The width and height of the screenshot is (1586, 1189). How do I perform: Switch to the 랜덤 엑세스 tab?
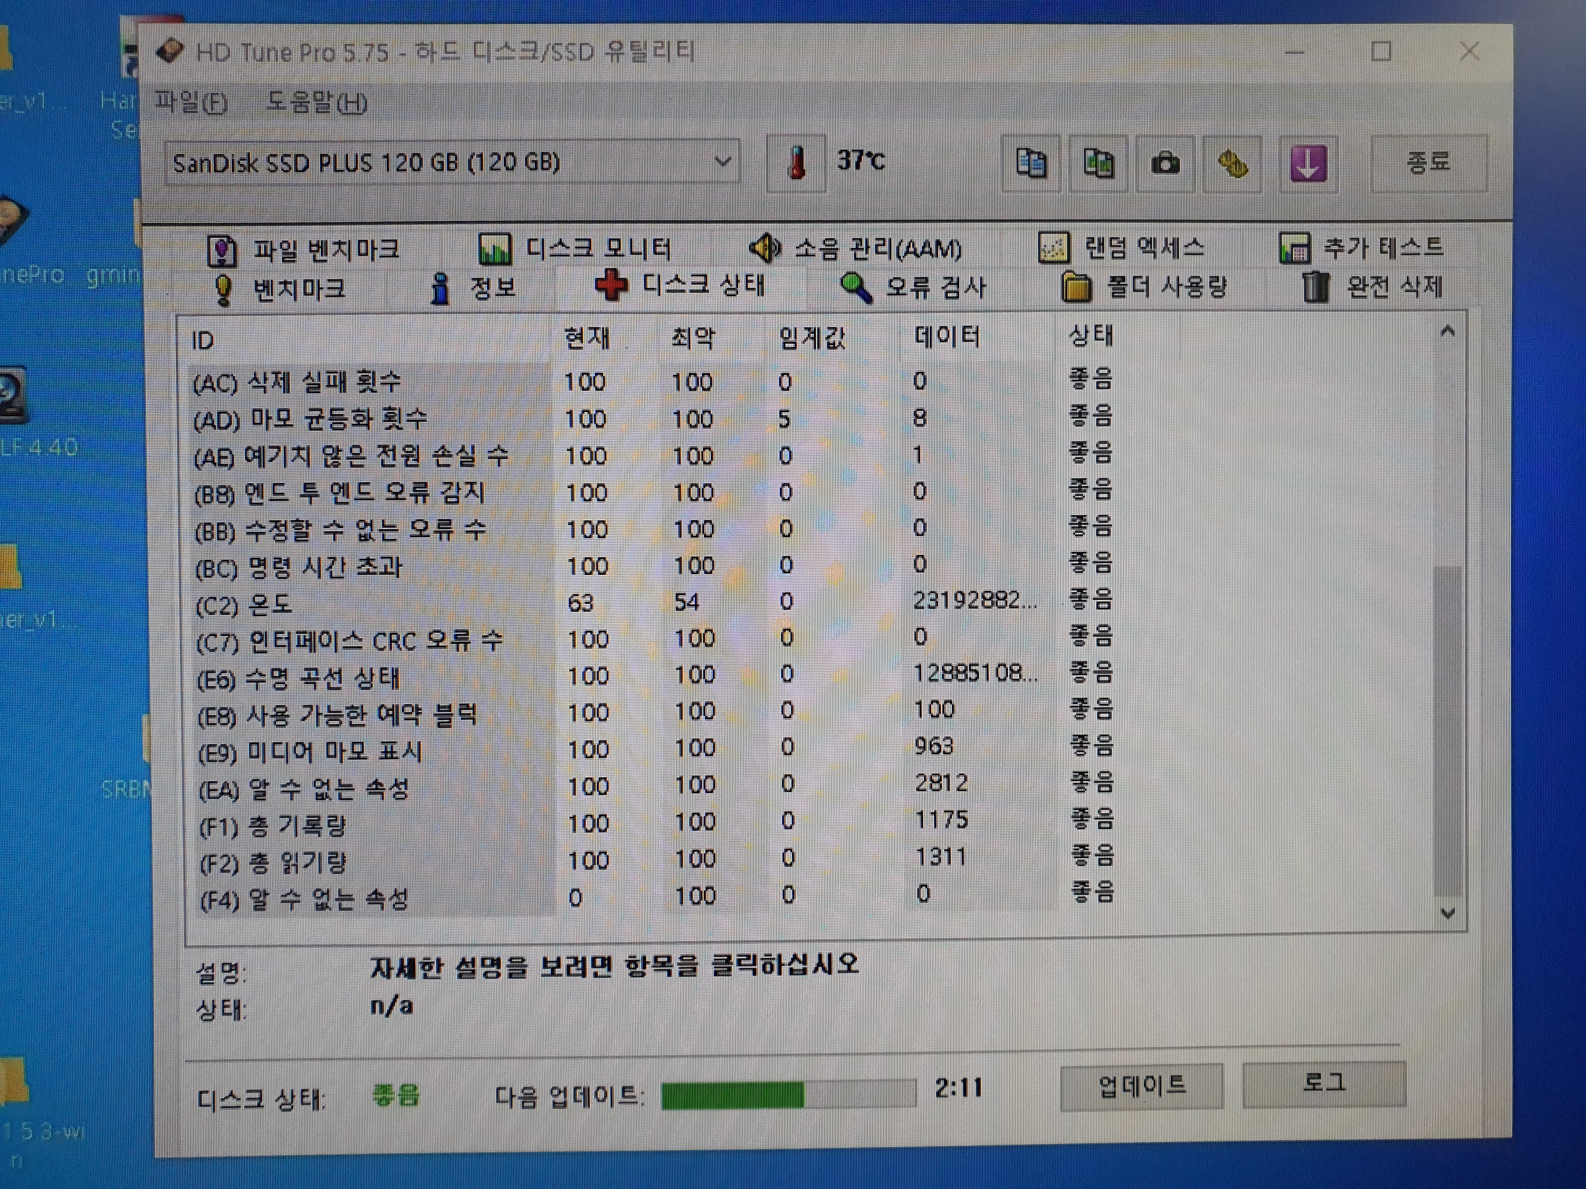(1121, 247)
